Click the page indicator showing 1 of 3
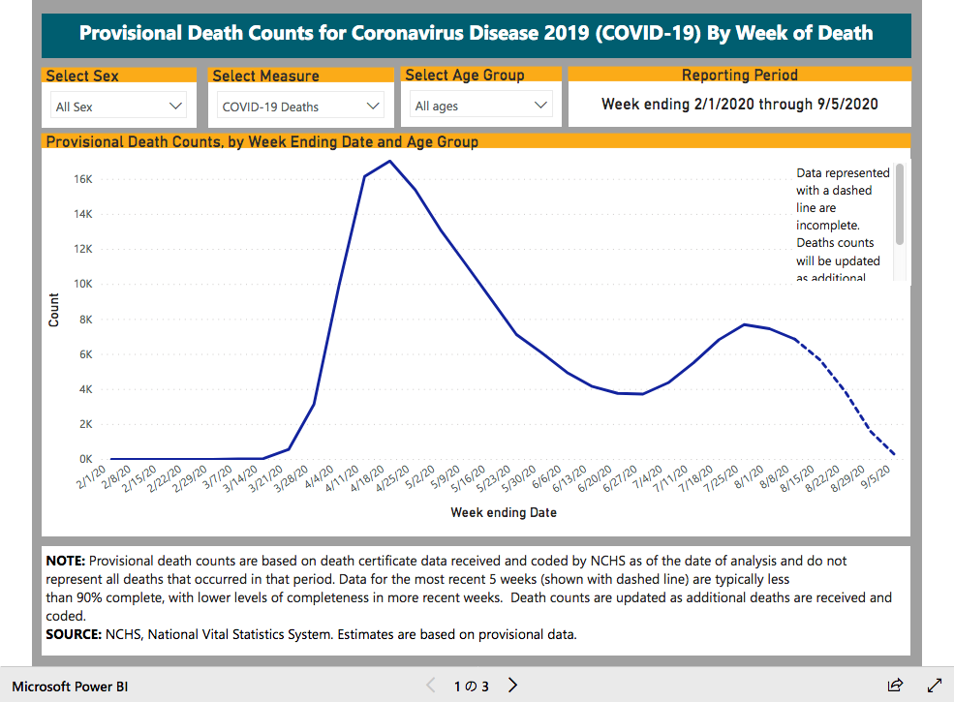This screenshot has width=954, height=702. click(x=471, y=687)
